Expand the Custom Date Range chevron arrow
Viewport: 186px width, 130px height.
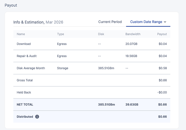coord(165,22)
